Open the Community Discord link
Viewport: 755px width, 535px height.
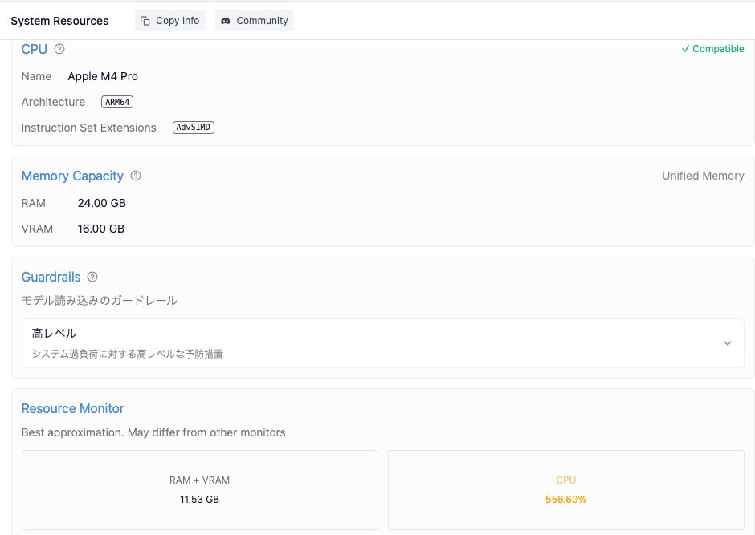coord(255,21)
